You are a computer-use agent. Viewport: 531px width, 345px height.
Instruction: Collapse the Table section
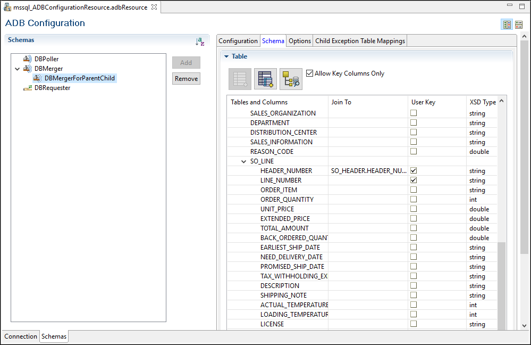click(226, 56)
